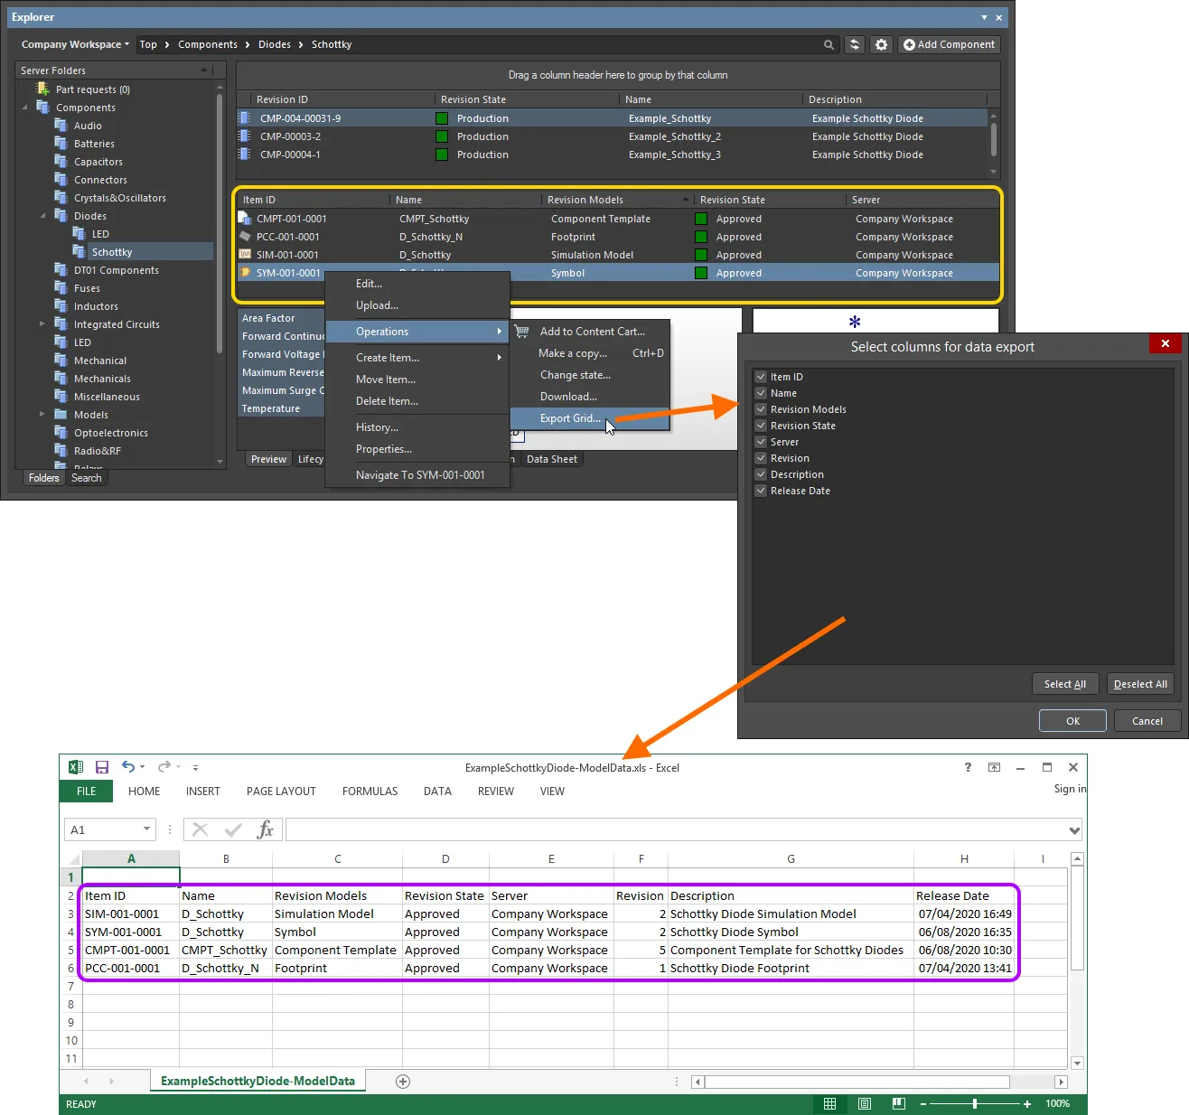Toggle the Revision Models checkbox
This screenshot has height=1115, width=1189.
(x=761, y=409)
